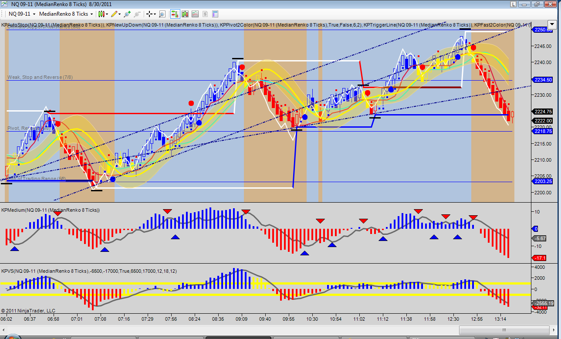
Task: Click the © 2011 NinjaTrader, LLC text
Action: [28, 311]
